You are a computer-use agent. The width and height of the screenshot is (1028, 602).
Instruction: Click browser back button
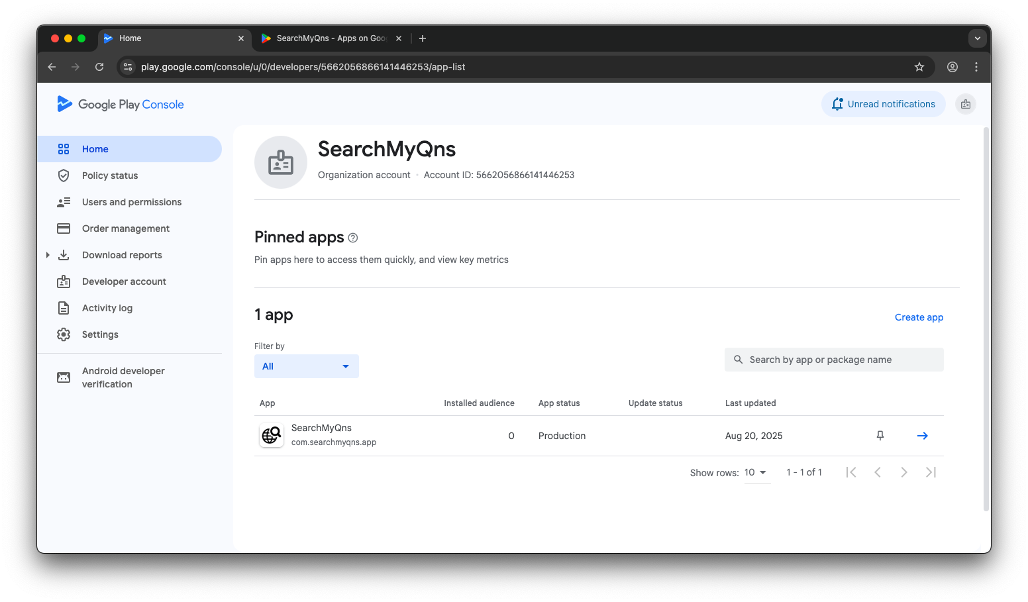click(x=52, y=67)
